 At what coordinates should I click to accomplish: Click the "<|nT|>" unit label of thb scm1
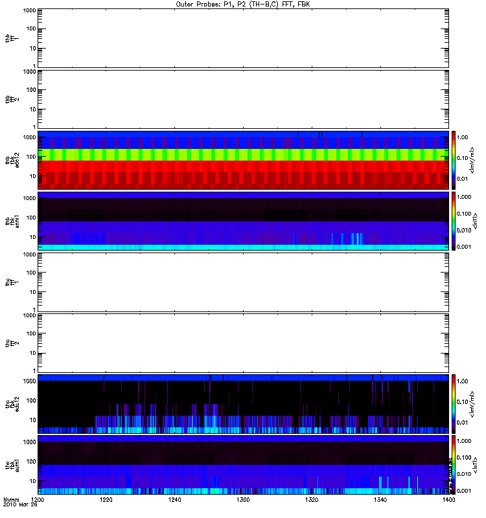(x=476, y=221)
